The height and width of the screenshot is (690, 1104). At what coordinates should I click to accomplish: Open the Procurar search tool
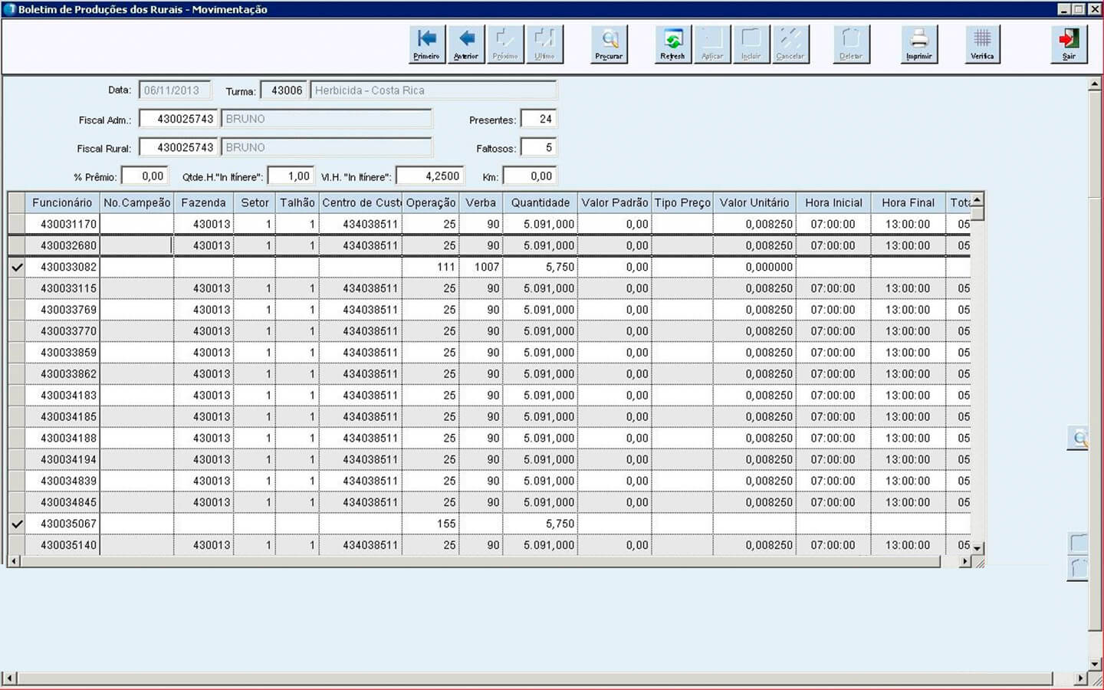[609, 44]
